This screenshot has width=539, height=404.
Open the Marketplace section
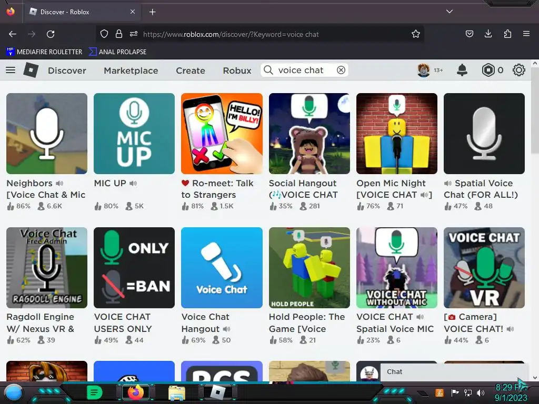coord(131,70)
